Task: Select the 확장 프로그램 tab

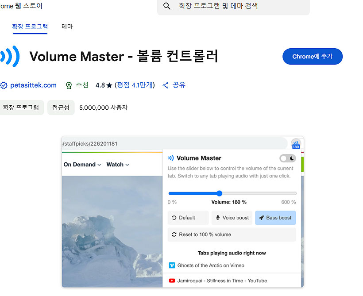Action: click(30, 27)
